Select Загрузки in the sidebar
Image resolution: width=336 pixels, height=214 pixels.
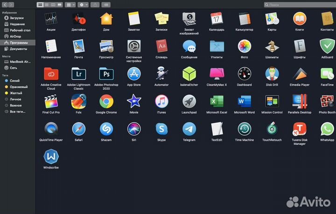tap(17, 18)
